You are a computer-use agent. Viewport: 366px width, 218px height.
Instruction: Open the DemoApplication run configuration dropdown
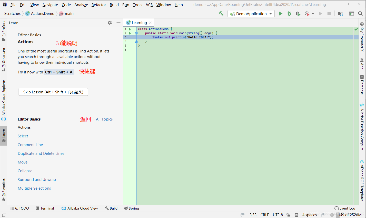click(x=251, y=14)
